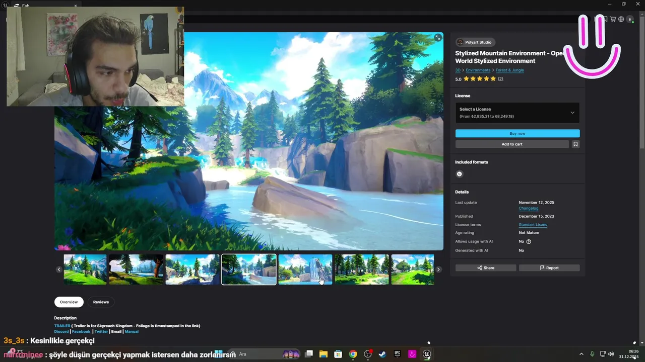Select the sixth thumbnail of the forest path
This screenshot has width=645, height=362.
point(362,269)
